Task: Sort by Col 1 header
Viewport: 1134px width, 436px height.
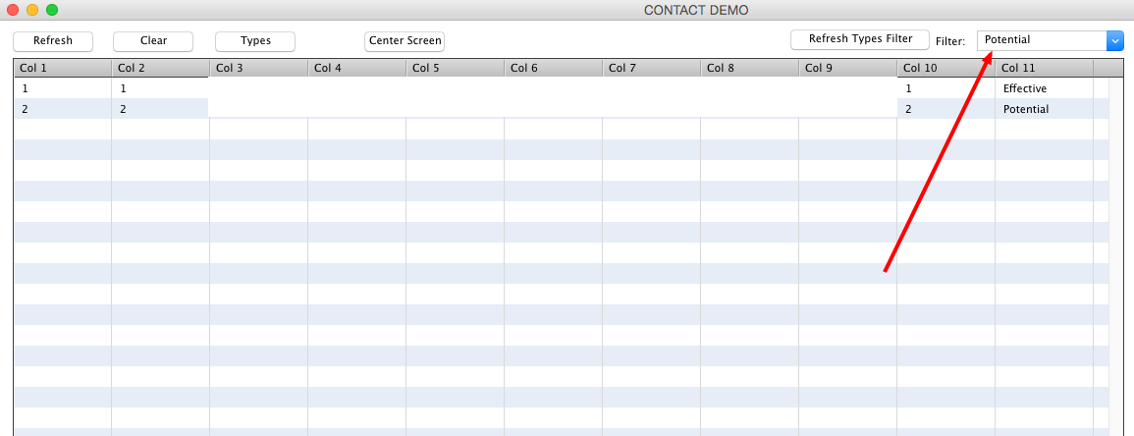Action: tap(62, 68)
